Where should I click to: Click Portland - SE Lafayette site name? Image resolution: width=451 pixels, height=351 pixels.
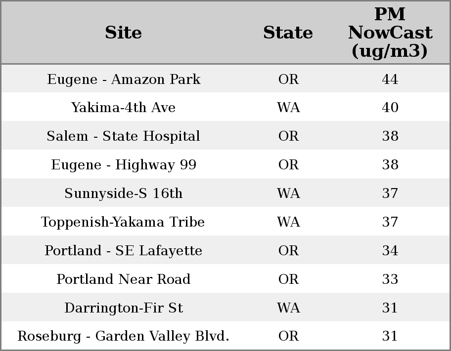point(124,251)
